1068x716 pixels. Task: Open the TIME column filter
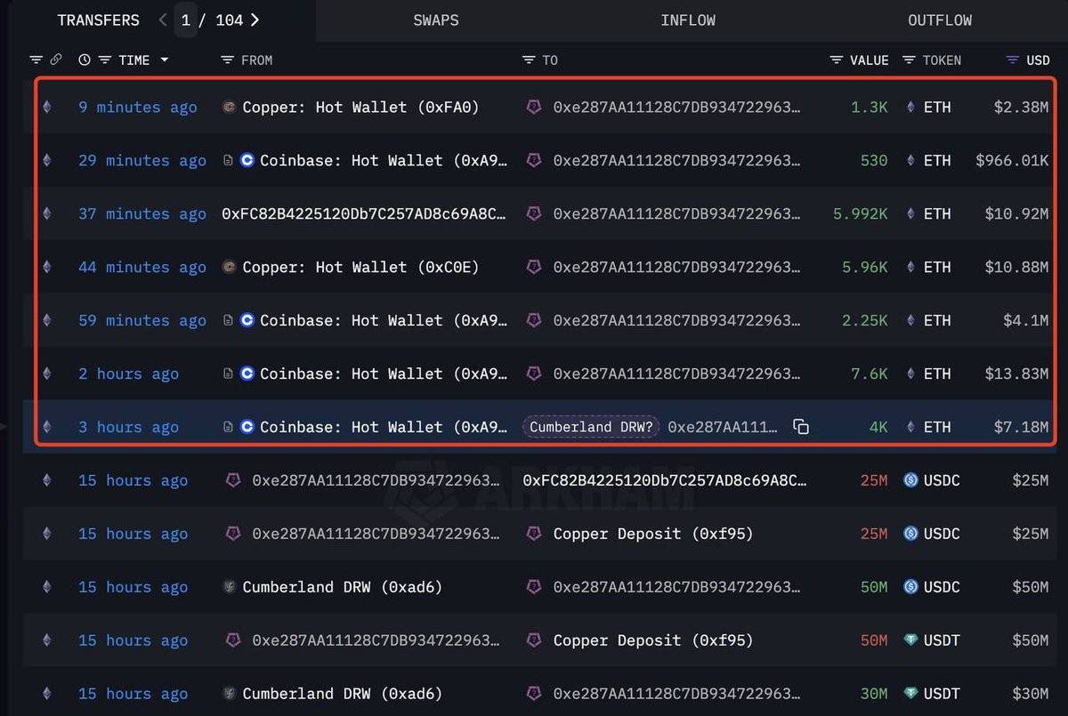pos(104,60)
